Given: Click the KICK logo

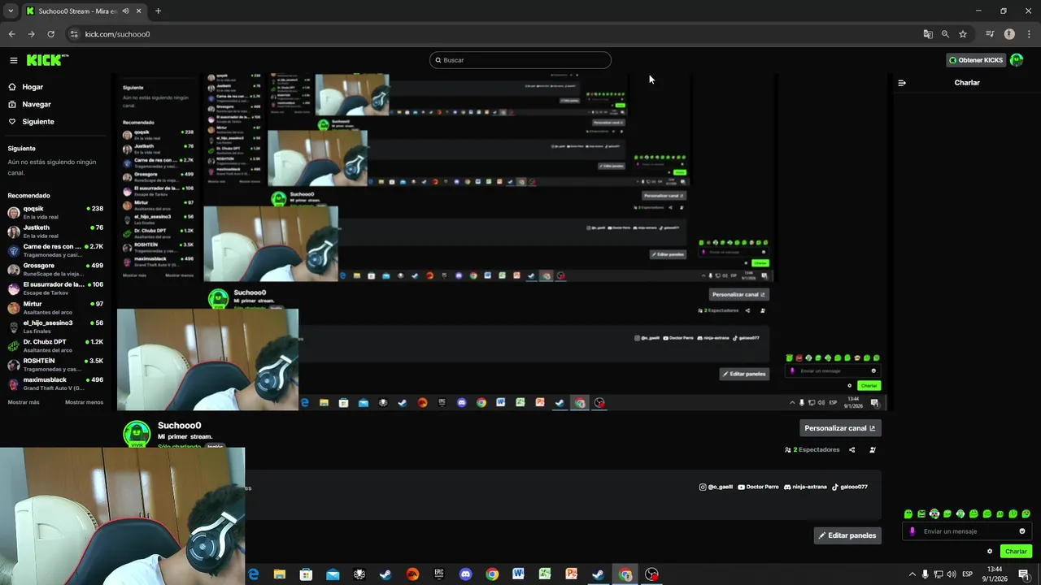Looking at the screenshot, I should point(47,60).
